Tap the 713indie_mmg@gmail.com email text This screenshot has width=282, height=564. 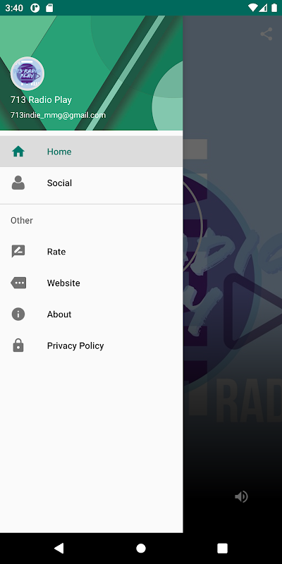(59, 116)
